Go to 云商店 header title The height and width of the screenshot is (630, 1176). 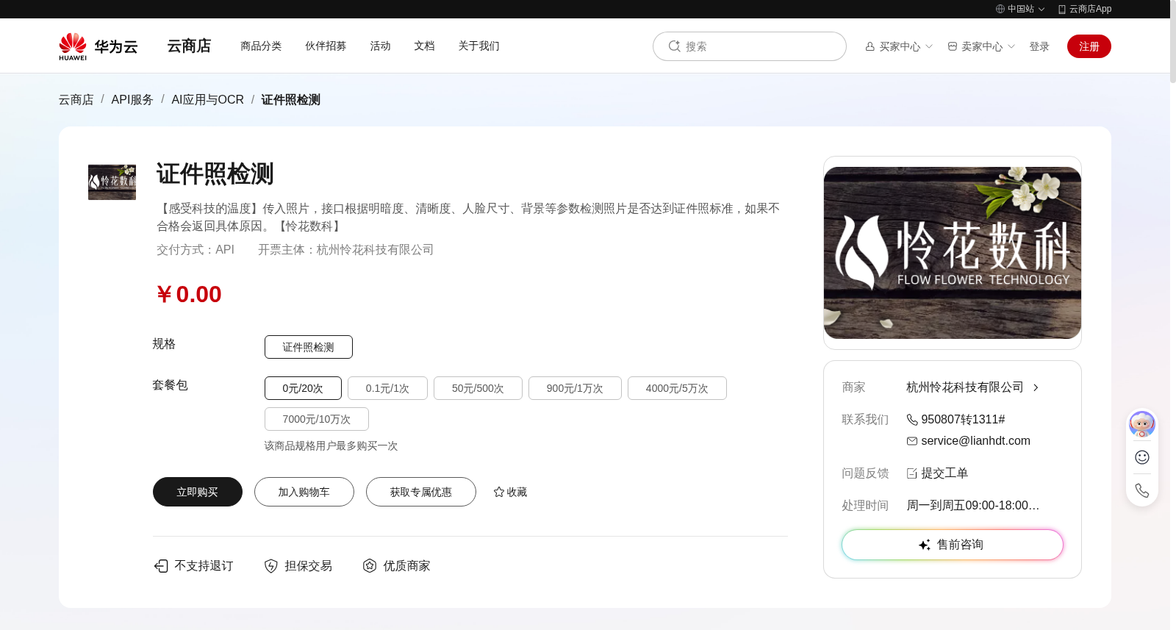pos(189,46)
